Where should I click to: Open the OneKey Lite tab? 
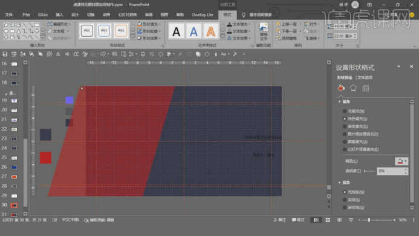[x=203, y=15]
